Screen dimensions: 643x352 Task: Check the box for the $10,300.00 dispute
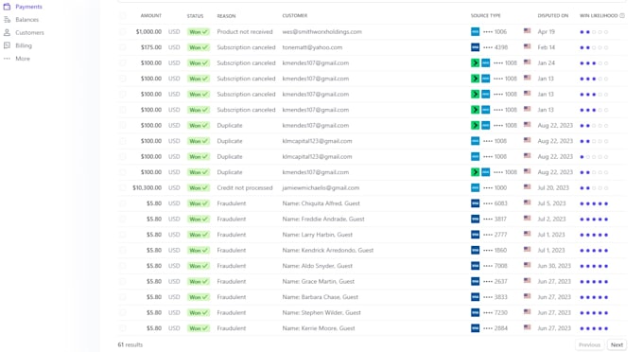123,187
